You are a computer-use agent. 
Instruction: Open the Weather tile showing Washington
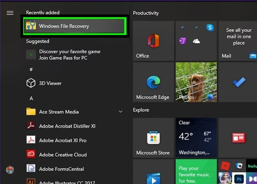pos(196,138)
